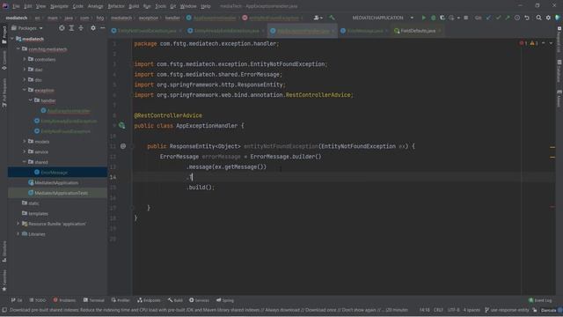Screen dimensions: 563x317
Task: Open Search Everywhere magnifier
Action: tap(538, 18)
